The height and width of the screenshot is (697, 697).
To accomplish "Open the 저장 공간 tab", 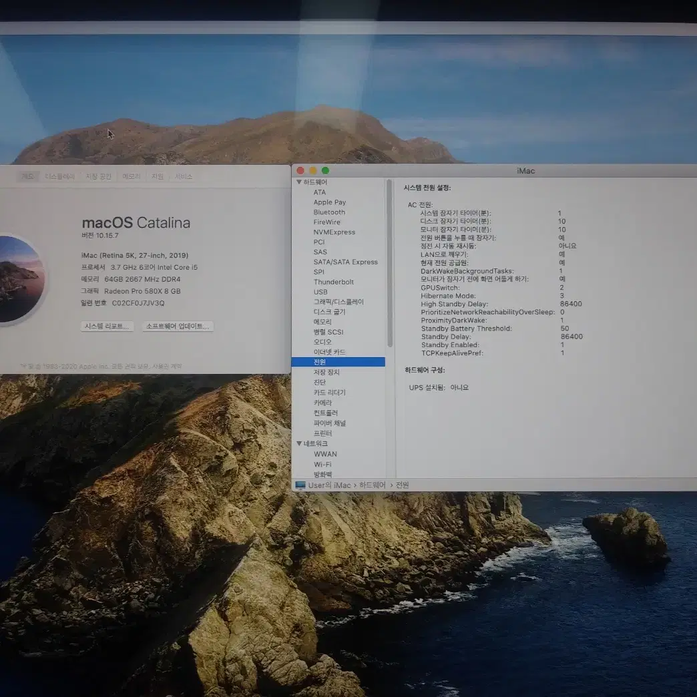I will click(98, 176).
